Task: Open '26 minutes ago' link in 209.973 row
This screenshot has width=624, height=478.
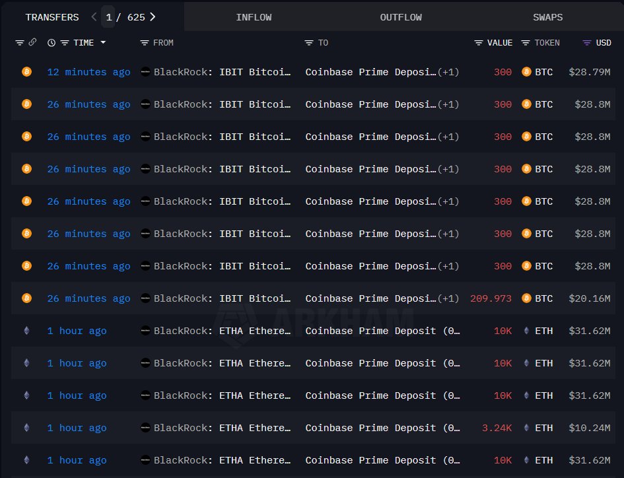Action: (88, 298)
